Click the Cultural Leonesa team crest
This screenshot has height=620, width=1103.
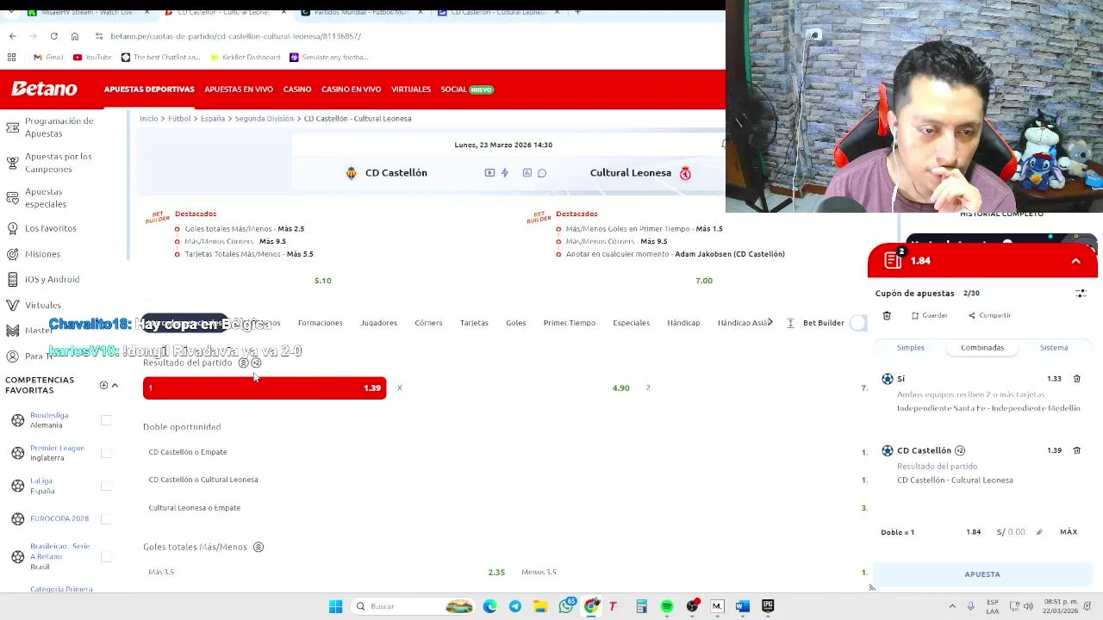[x=685, y=173]
